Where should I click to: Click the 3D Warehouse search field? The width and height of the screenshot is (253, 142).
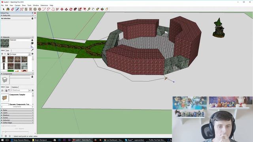point(19,90)
